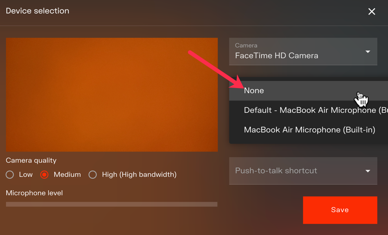Open the Push-to-talk shortcut dropdown
This screenshot has height=235, width=388.
pos(303,171)
